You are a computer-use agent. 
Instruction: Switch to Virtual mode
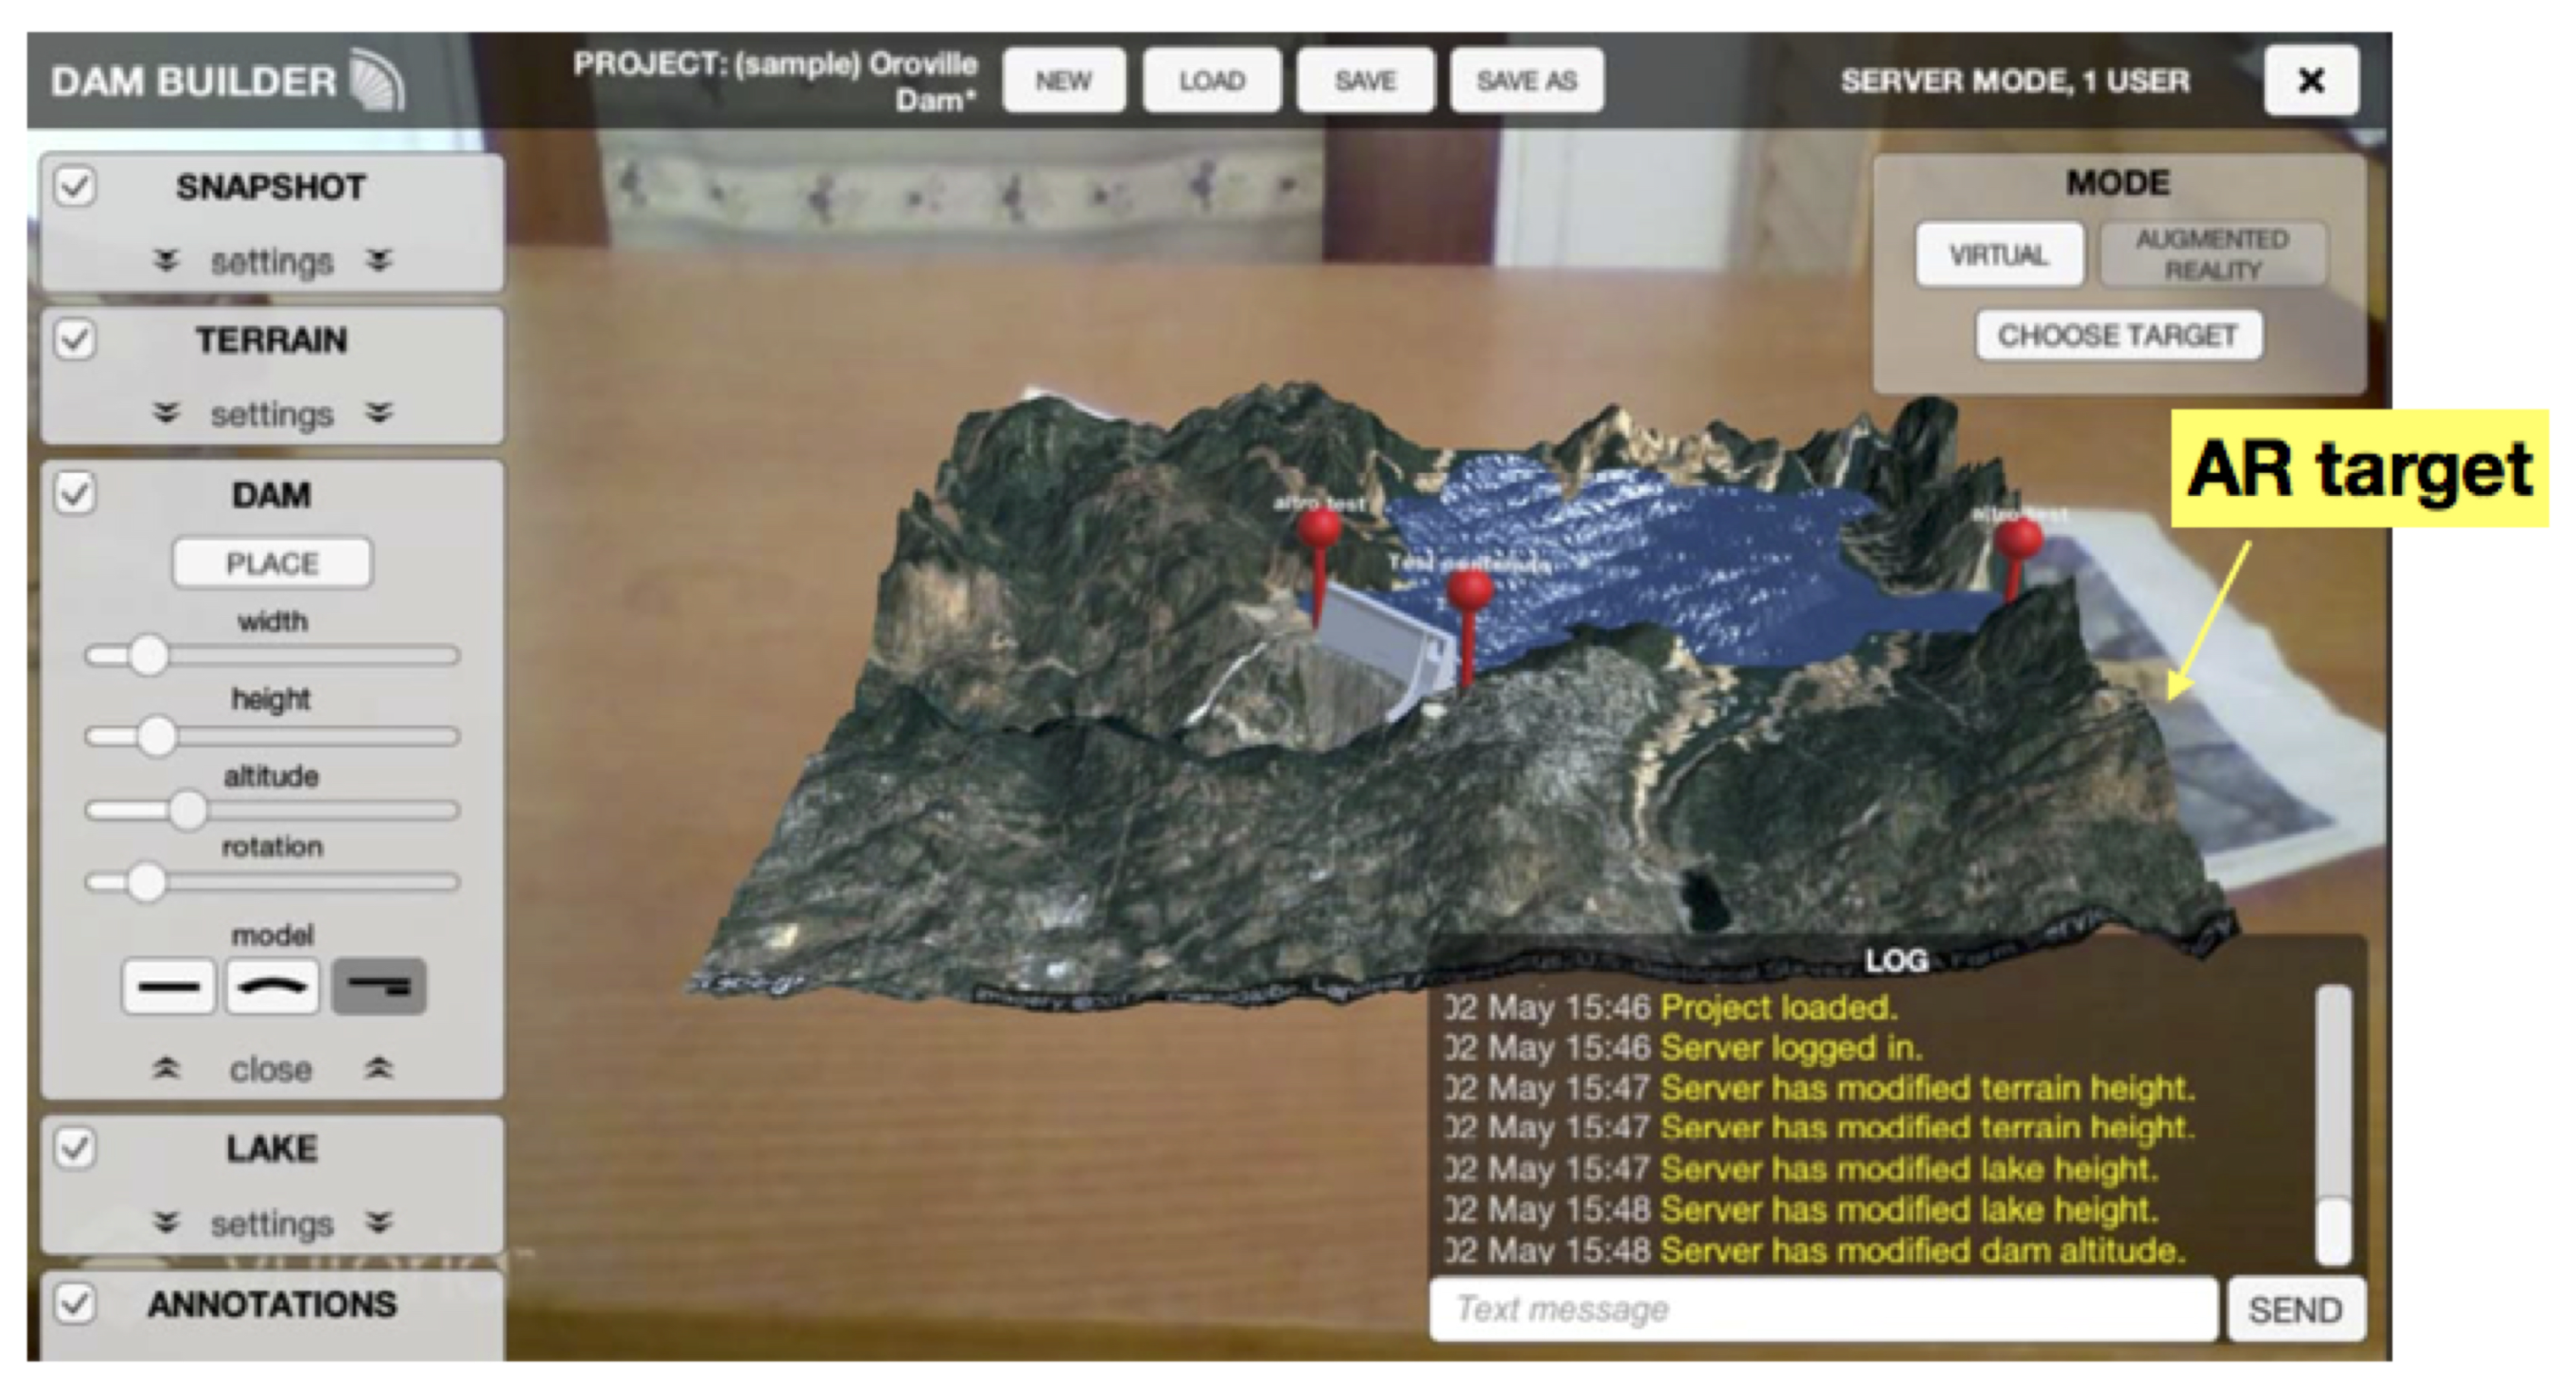click(x=1999, y=255)
